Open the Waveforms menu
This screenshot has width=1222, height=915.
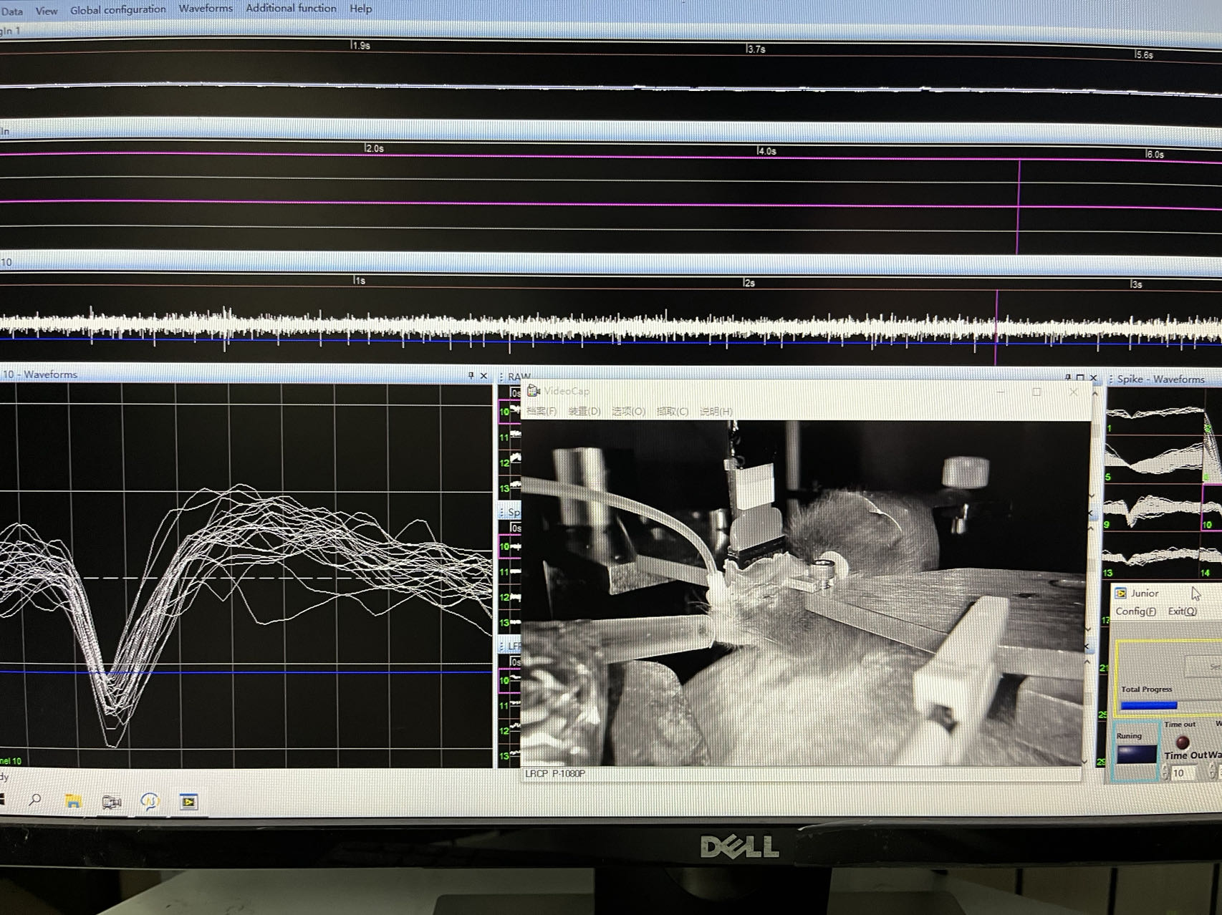point(206,9)
